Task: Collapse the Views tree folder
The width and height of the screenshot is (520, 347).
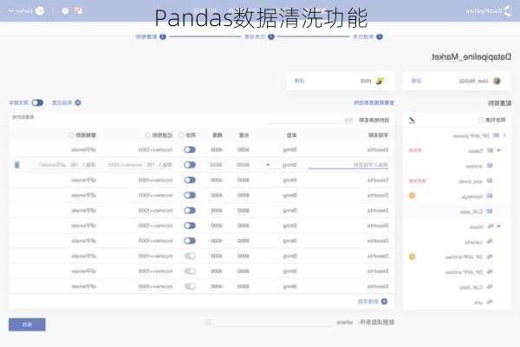Action: 498,226
